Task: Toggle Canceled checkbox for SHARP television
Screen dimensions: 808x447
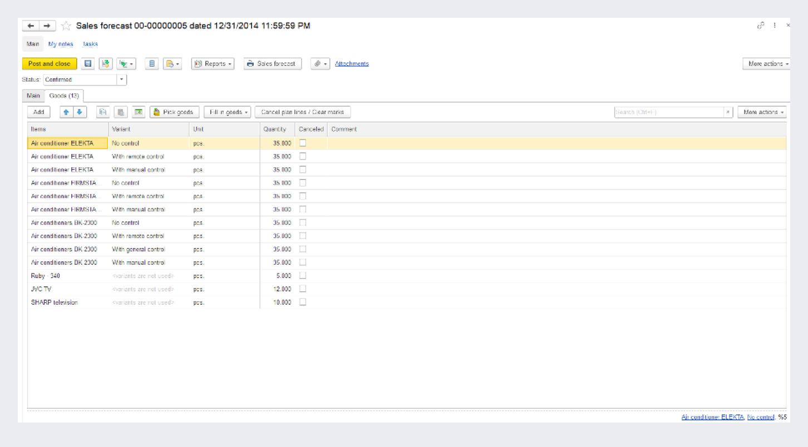Action: coord(303,302)
